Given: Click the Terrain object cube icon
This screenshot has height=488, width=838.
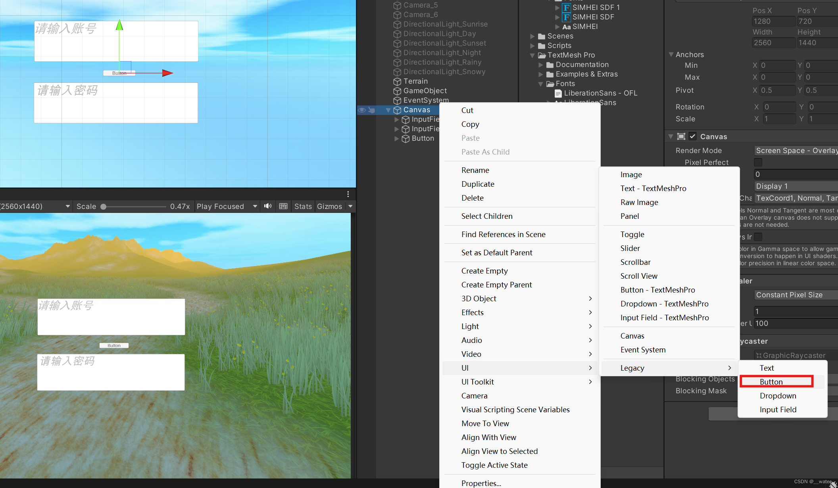Looking at the screenshot, I should [397, 82].
